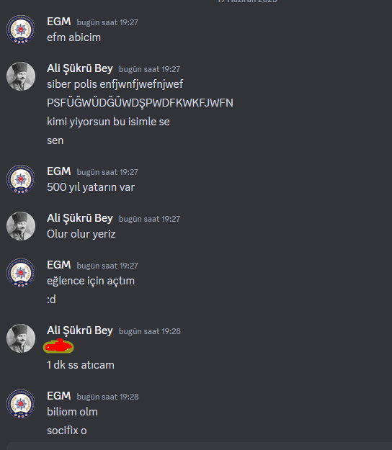Click Ali Şükrü Bey avatar beside "1 dk ss atıcam"
Screen dimensions: 392x450
21,338
